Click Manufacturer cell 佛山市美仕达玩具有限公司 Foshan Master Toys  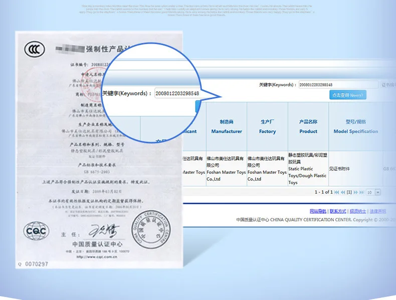pyautogui.click(x=226, y=169)
